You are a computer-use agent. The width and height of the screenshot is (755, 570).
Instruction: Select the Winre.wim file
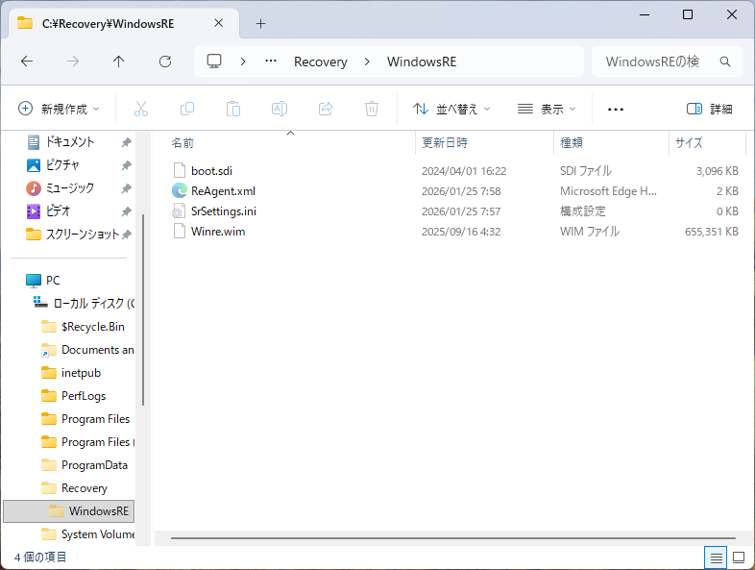click(218, 232)
